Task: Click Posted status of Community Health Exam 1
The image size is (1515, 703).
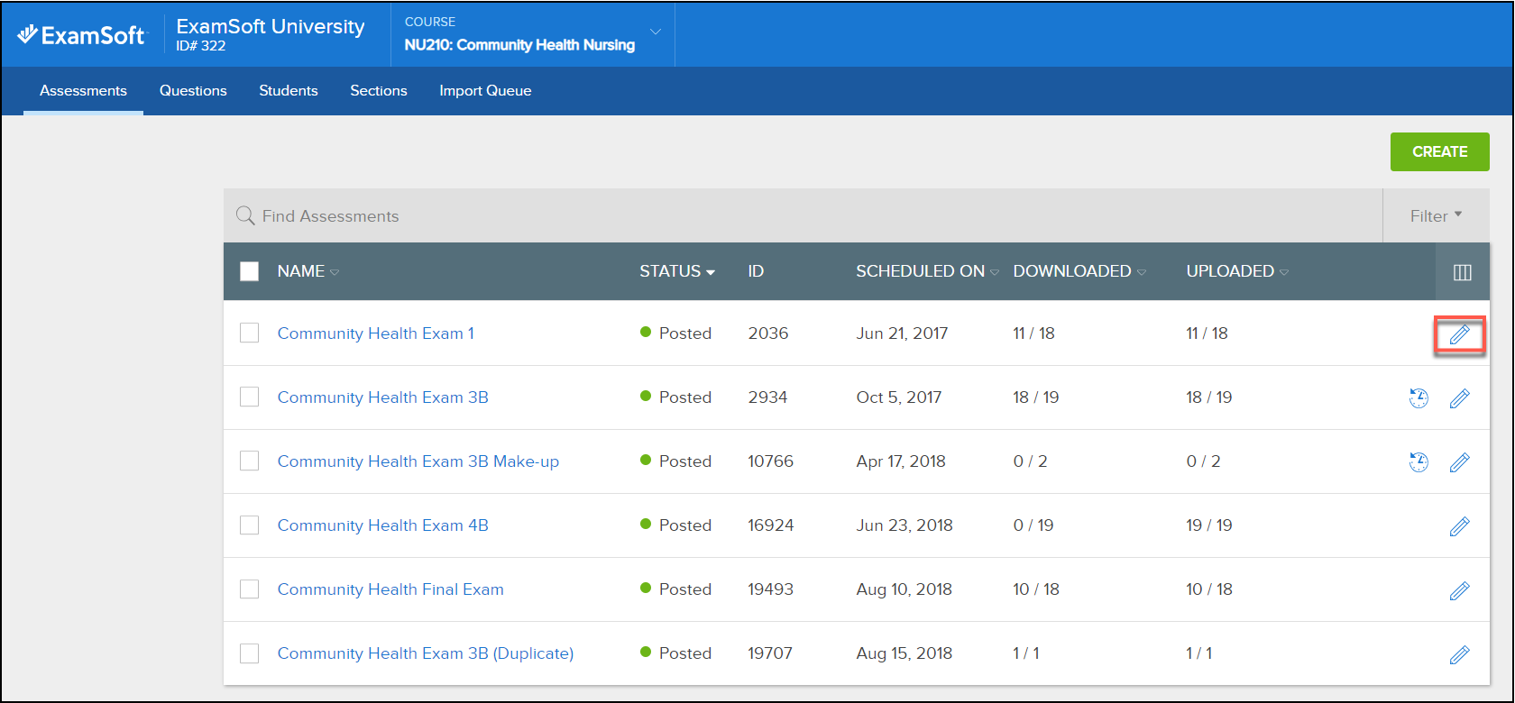Action: click(675, 333)
